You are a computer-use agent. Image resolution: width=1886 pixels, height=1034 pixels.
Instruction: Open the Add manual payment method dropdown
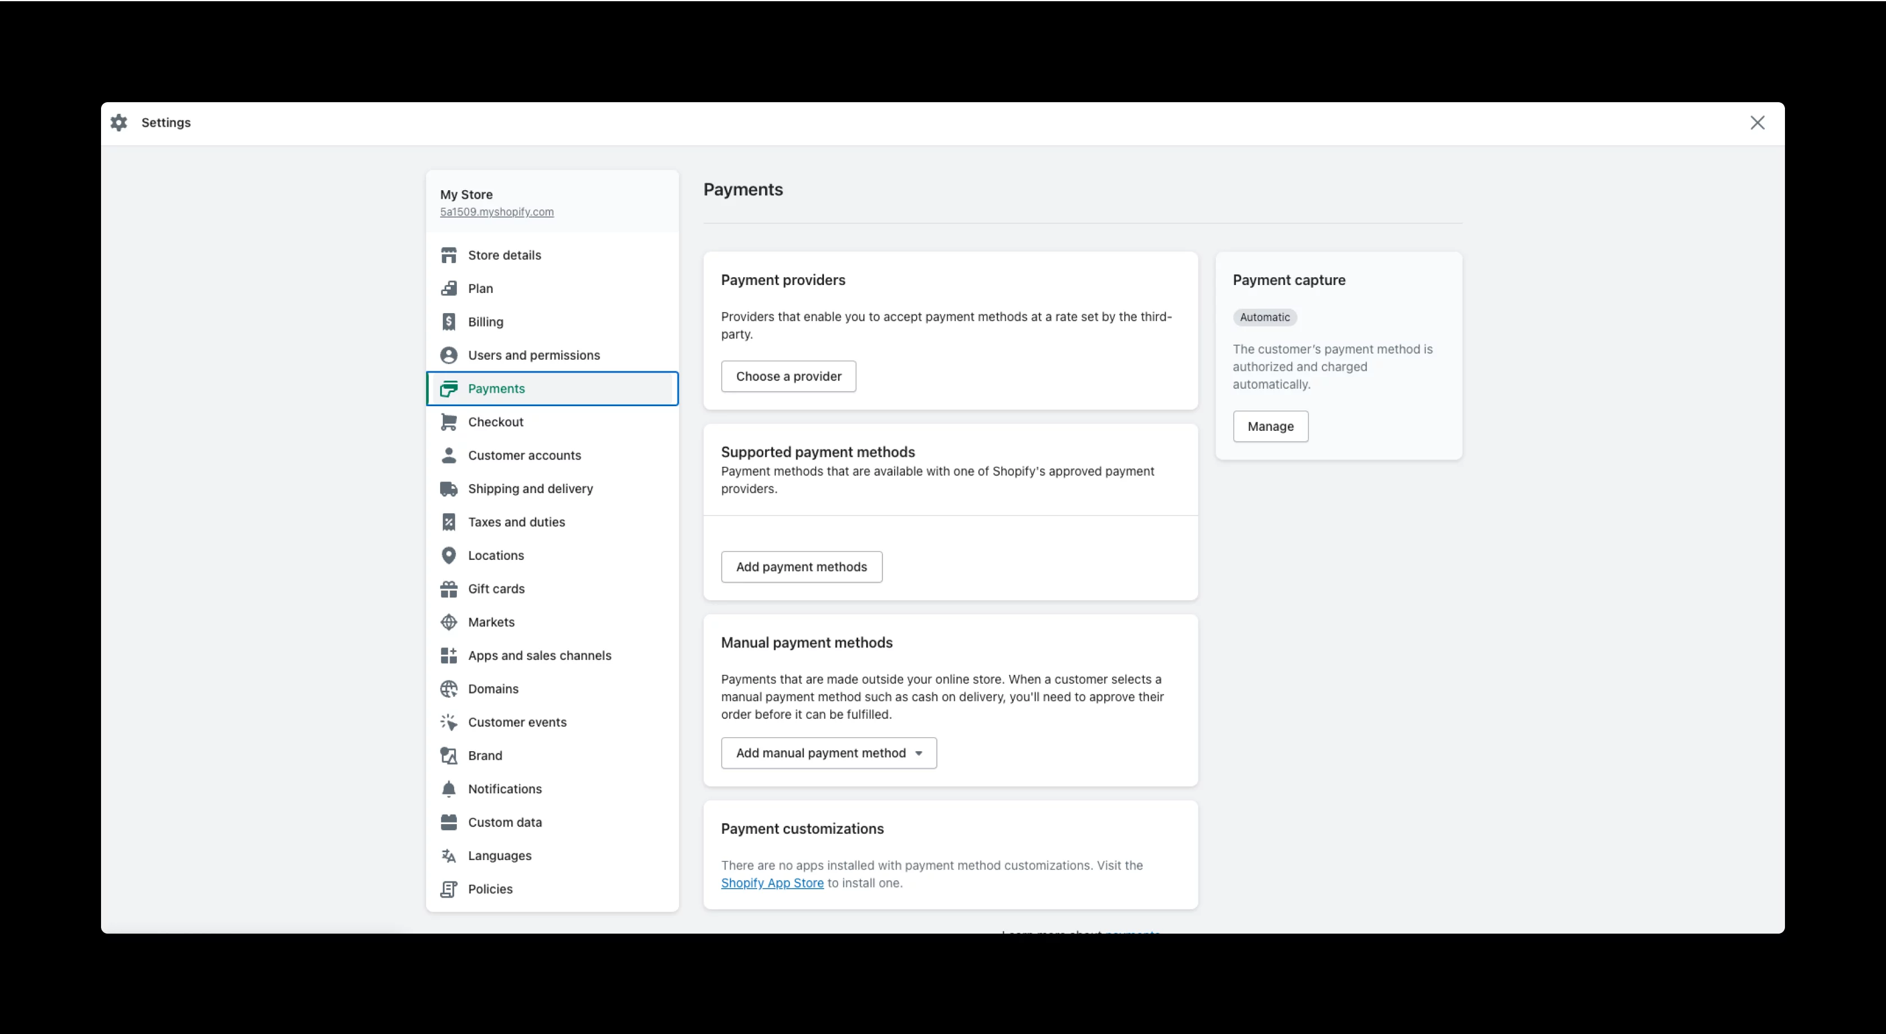tap(828, 752)
